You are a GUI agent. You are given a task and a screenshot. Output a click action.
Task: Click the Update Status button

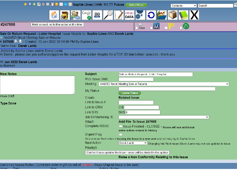(130, 93)
